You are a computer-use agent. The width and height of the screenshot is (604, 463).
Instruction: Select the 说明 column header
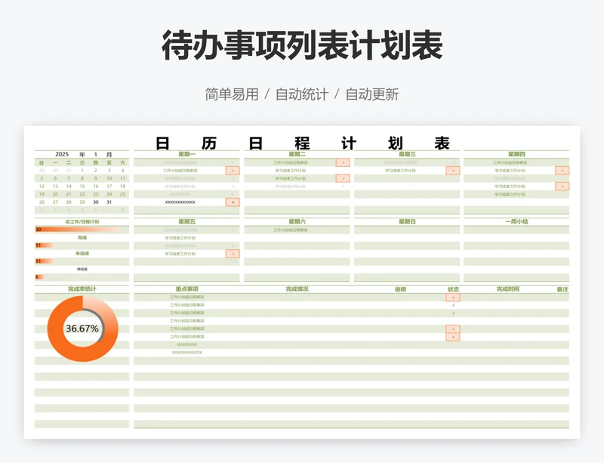[x=400, y=289]
